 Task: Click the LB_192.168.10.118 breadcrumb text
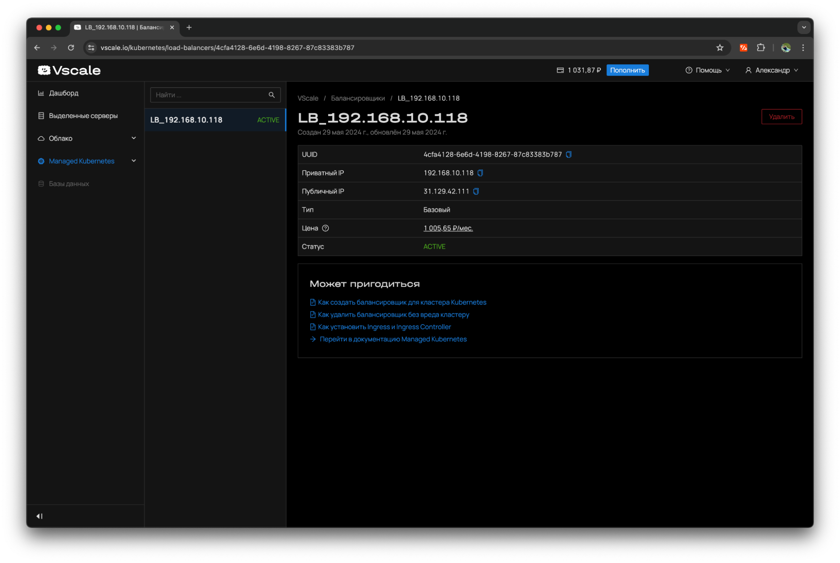point(429,98)
